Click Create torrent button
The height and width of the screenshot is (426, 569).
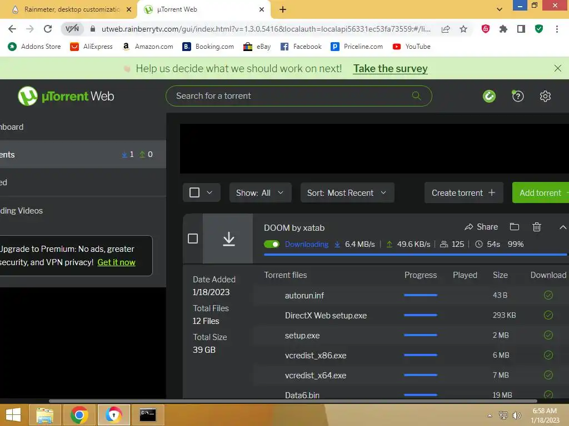click(x=463, y=192)
